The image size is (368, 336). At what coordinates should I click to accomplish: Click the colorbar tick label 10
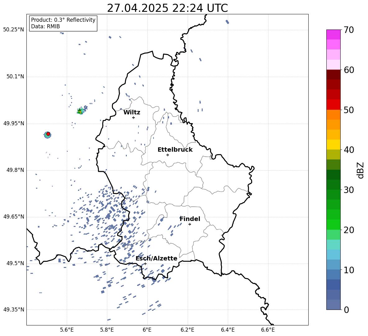pos(349,270)
